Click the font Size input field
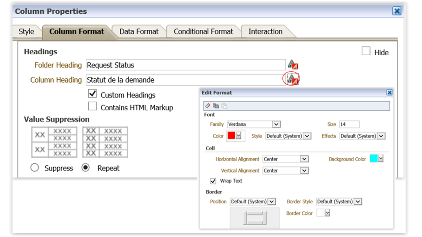This screenshot has width=422, height=237. pos(349,124)
